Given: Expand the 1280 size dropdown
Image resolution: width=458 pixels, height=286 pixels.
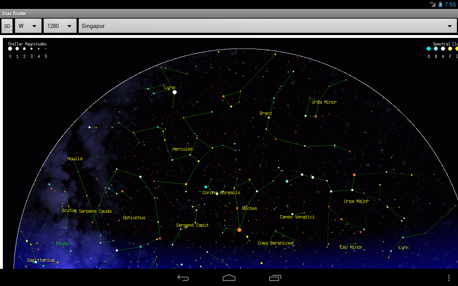Looking at the screenshot, I should coord(60,26).
